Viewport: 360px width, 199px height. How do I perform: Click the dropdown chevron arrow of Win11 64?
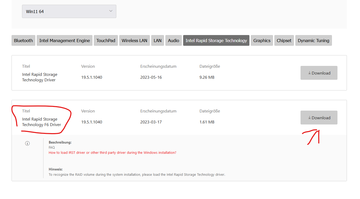[111, 11]
